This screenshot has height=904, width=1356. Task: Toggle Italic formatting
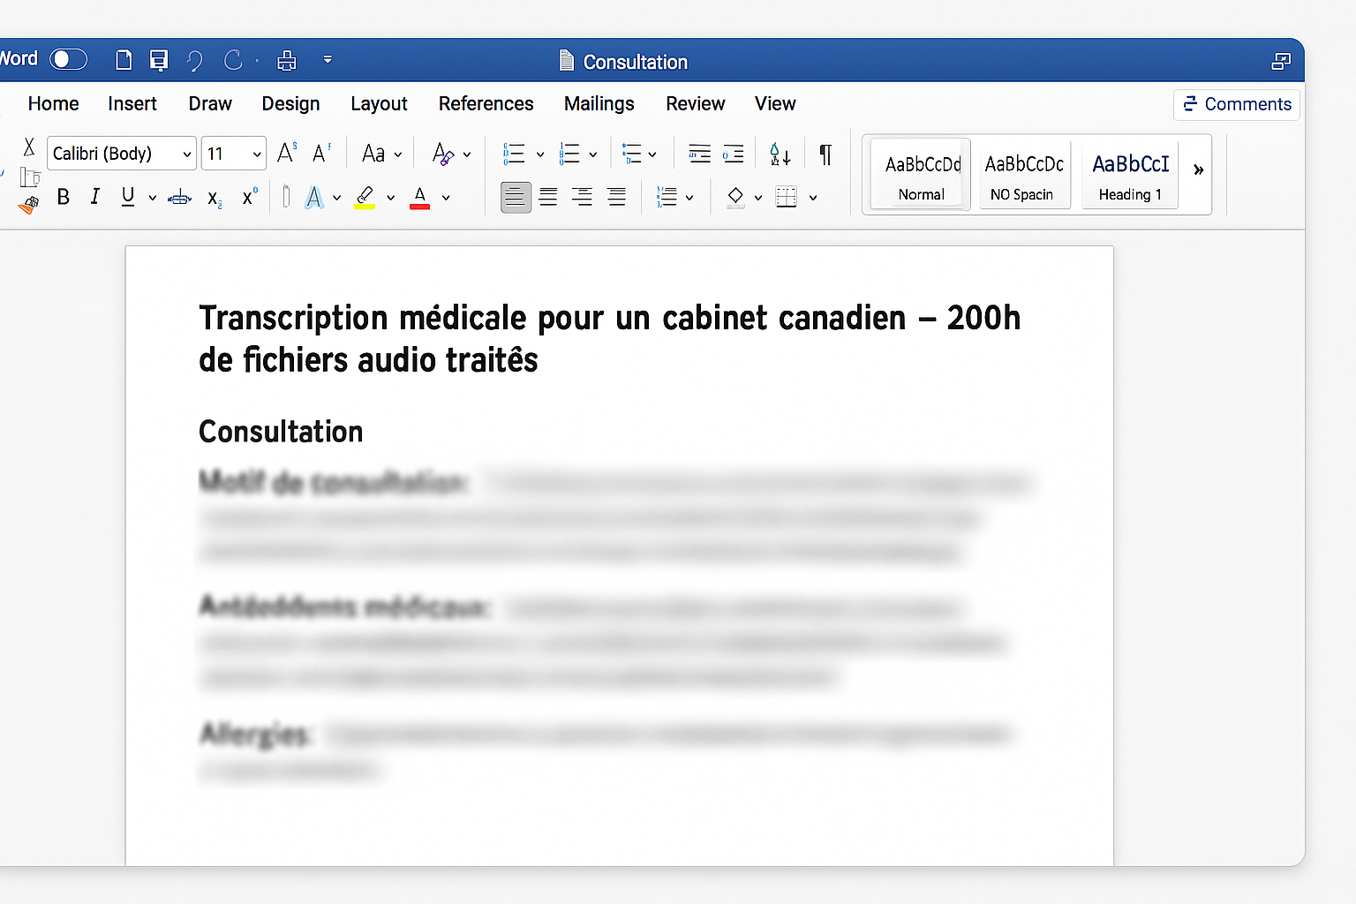coord(95,197)
